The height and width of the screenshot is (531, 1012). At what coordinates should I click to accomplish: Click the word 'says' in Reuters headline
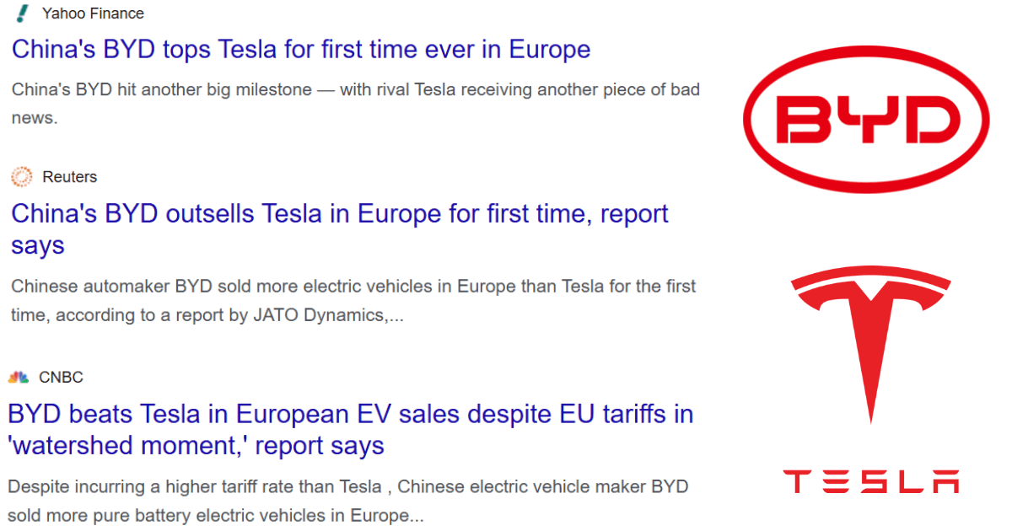coord(38,245)
